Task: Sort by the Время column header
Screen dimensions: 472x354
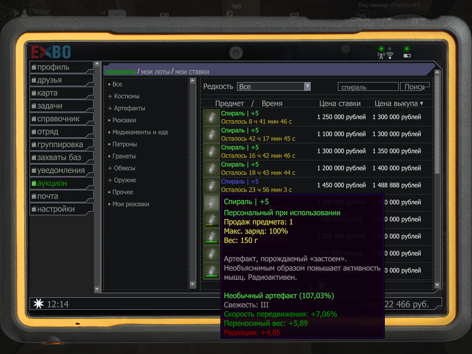Action: pyautogui.click(x=272, y=104)
